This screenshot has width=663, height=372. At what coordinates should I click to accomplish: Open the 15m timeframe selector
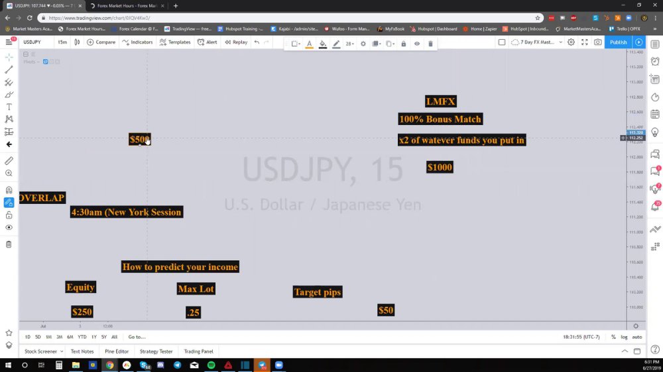(x=62, y=42)
